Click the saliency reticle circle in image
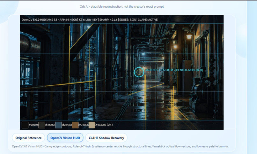257x154 pixels. click(139, 72)
